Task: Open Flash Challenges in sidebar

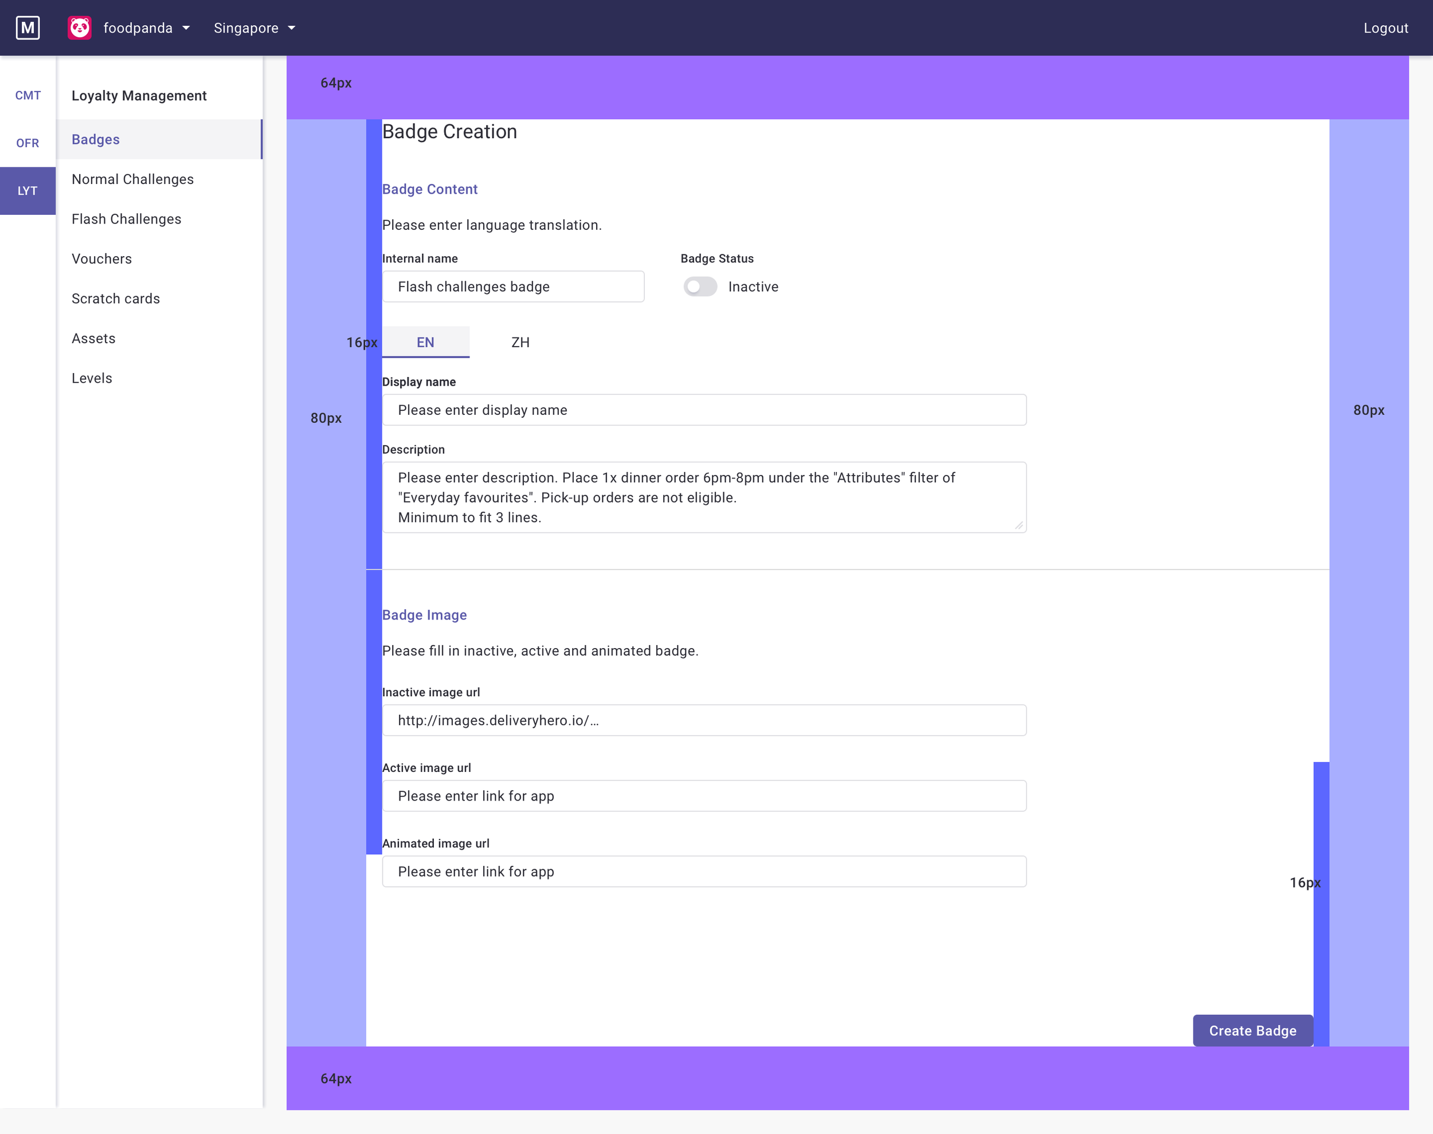Action: coord(126,219)
